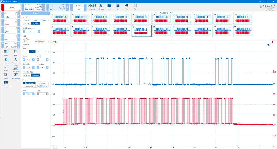
Task: Open Serial decoding panel
Action: click(x=16, y=76)
